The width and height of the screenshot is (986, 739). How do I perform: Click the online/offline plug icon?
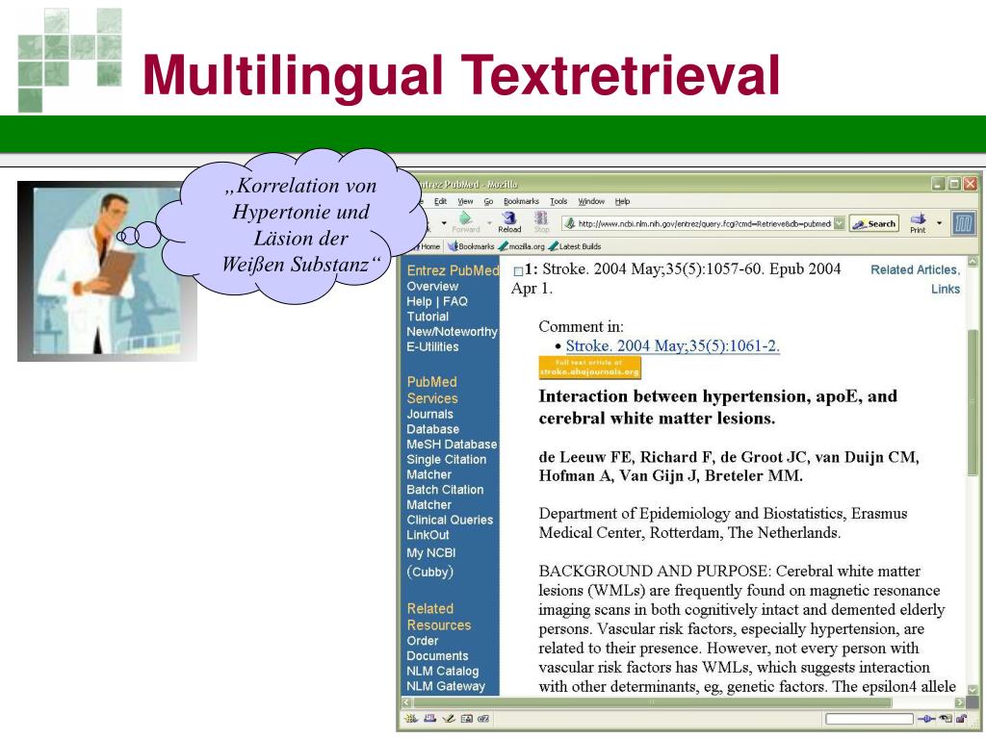point(926,718)
